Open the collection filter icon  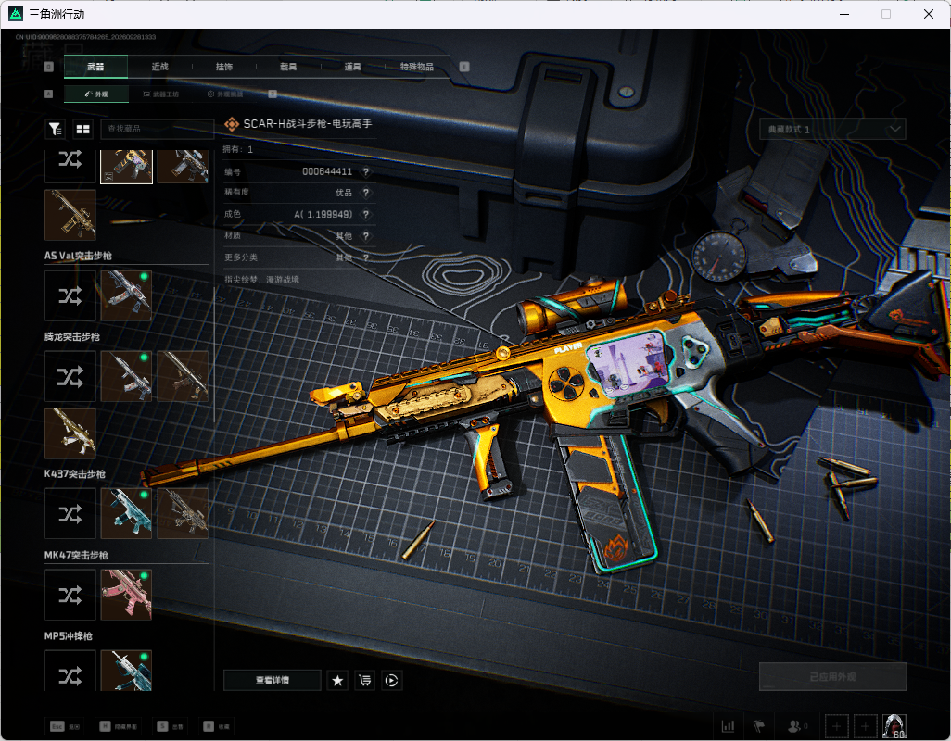point(56,129)
